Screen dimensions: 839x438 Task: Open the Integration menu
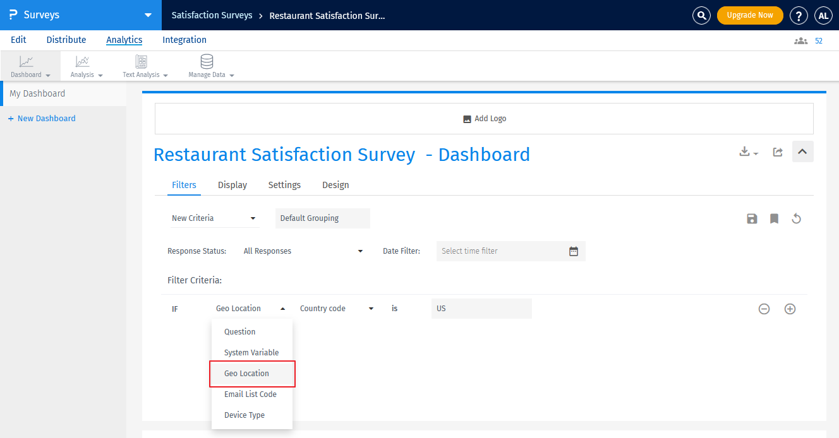coord(184,40)
